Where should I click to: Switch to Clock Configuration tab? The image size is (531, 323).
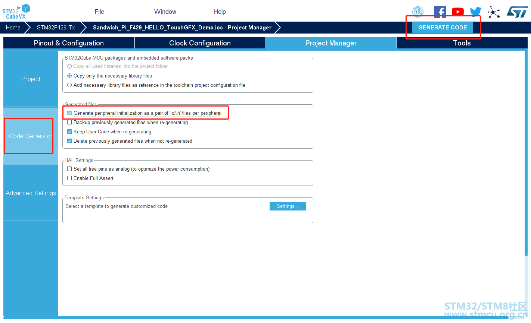(200, 43)
